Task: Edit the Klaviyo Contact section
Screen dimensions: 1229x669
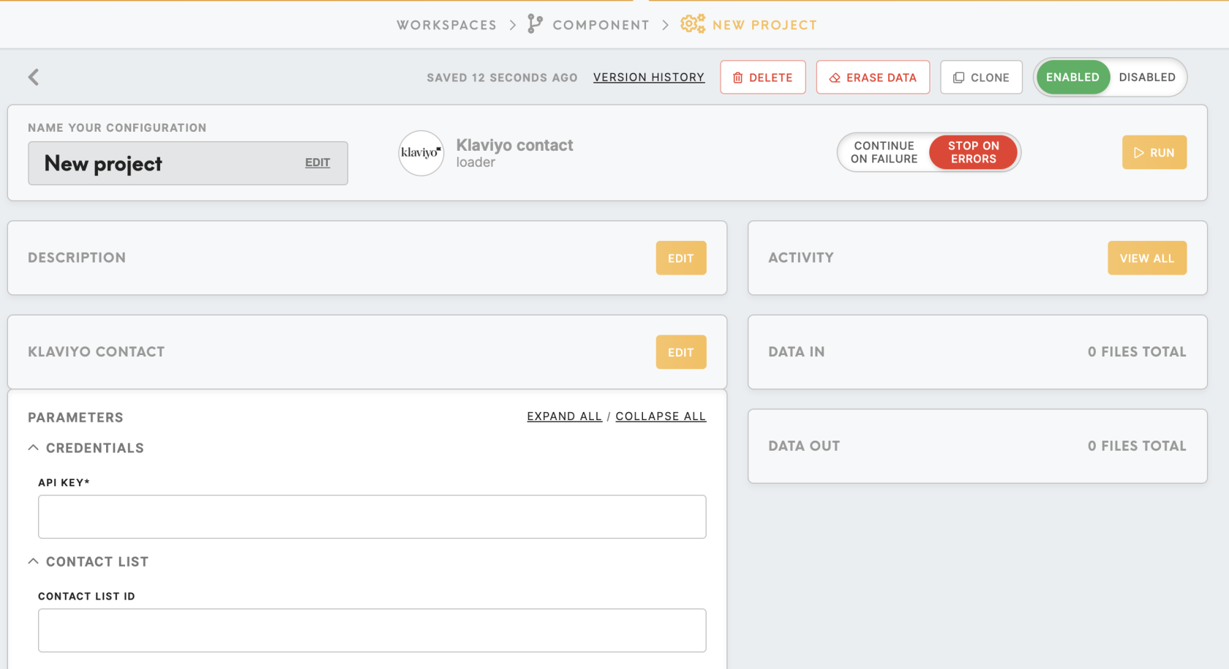Action: click(x=680, y=352)
